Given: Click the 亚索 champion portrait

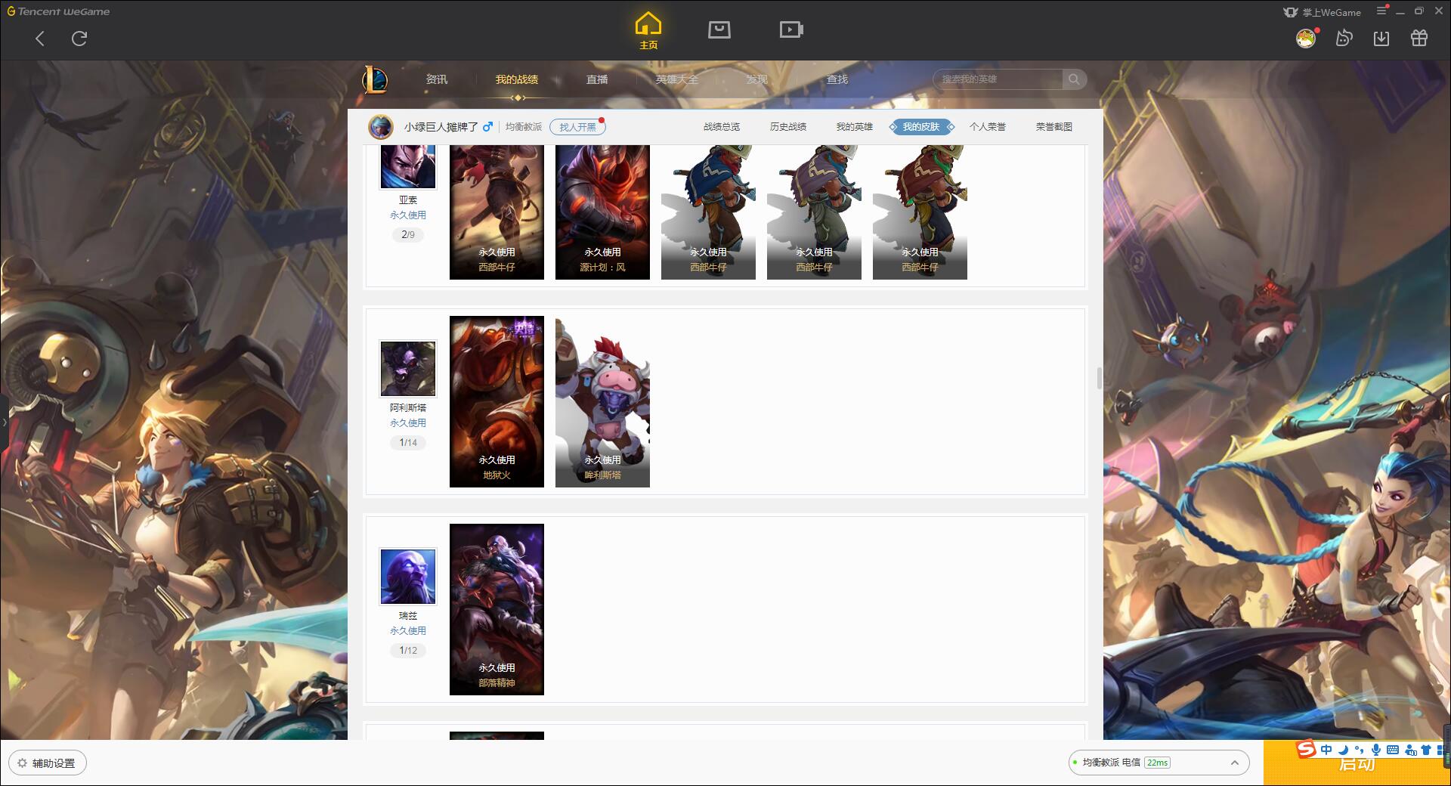Looking at the screenshot, I should (408, 167).
